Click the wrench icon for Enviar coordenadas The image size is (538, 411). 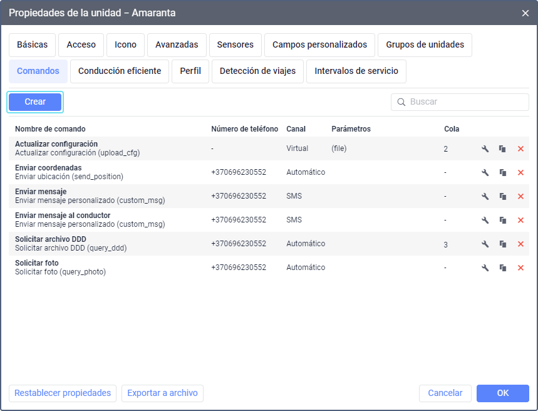[x=485, y=173]
